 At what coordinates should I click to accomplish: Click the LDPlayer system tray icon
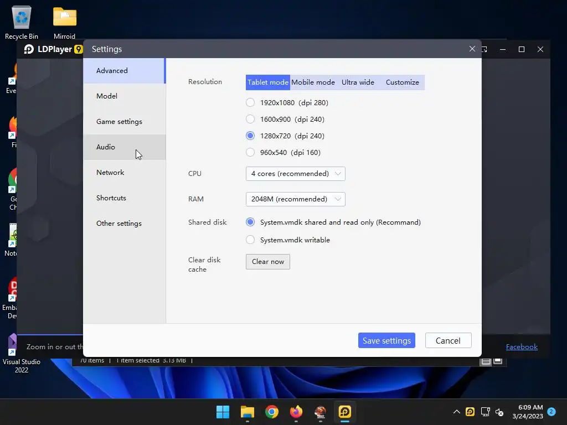pyautogui.click(x=470, y=412)
